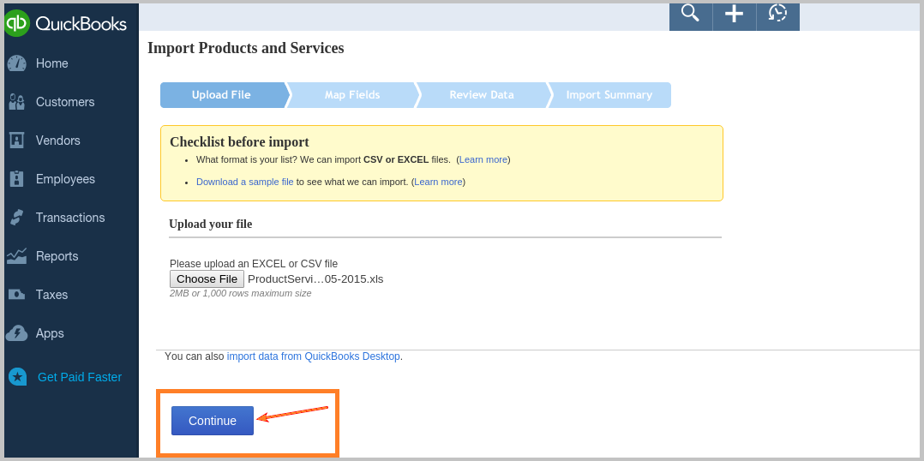Click the plus Create icon

tap(734, 14)
